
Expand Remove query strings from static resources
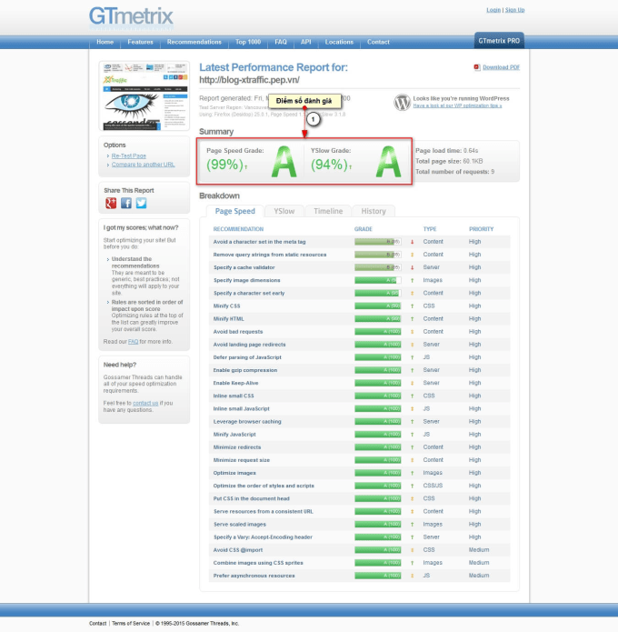coord(270,255)
